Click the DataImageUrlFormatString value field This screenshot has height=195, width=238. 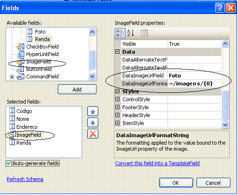pos(195,84)
